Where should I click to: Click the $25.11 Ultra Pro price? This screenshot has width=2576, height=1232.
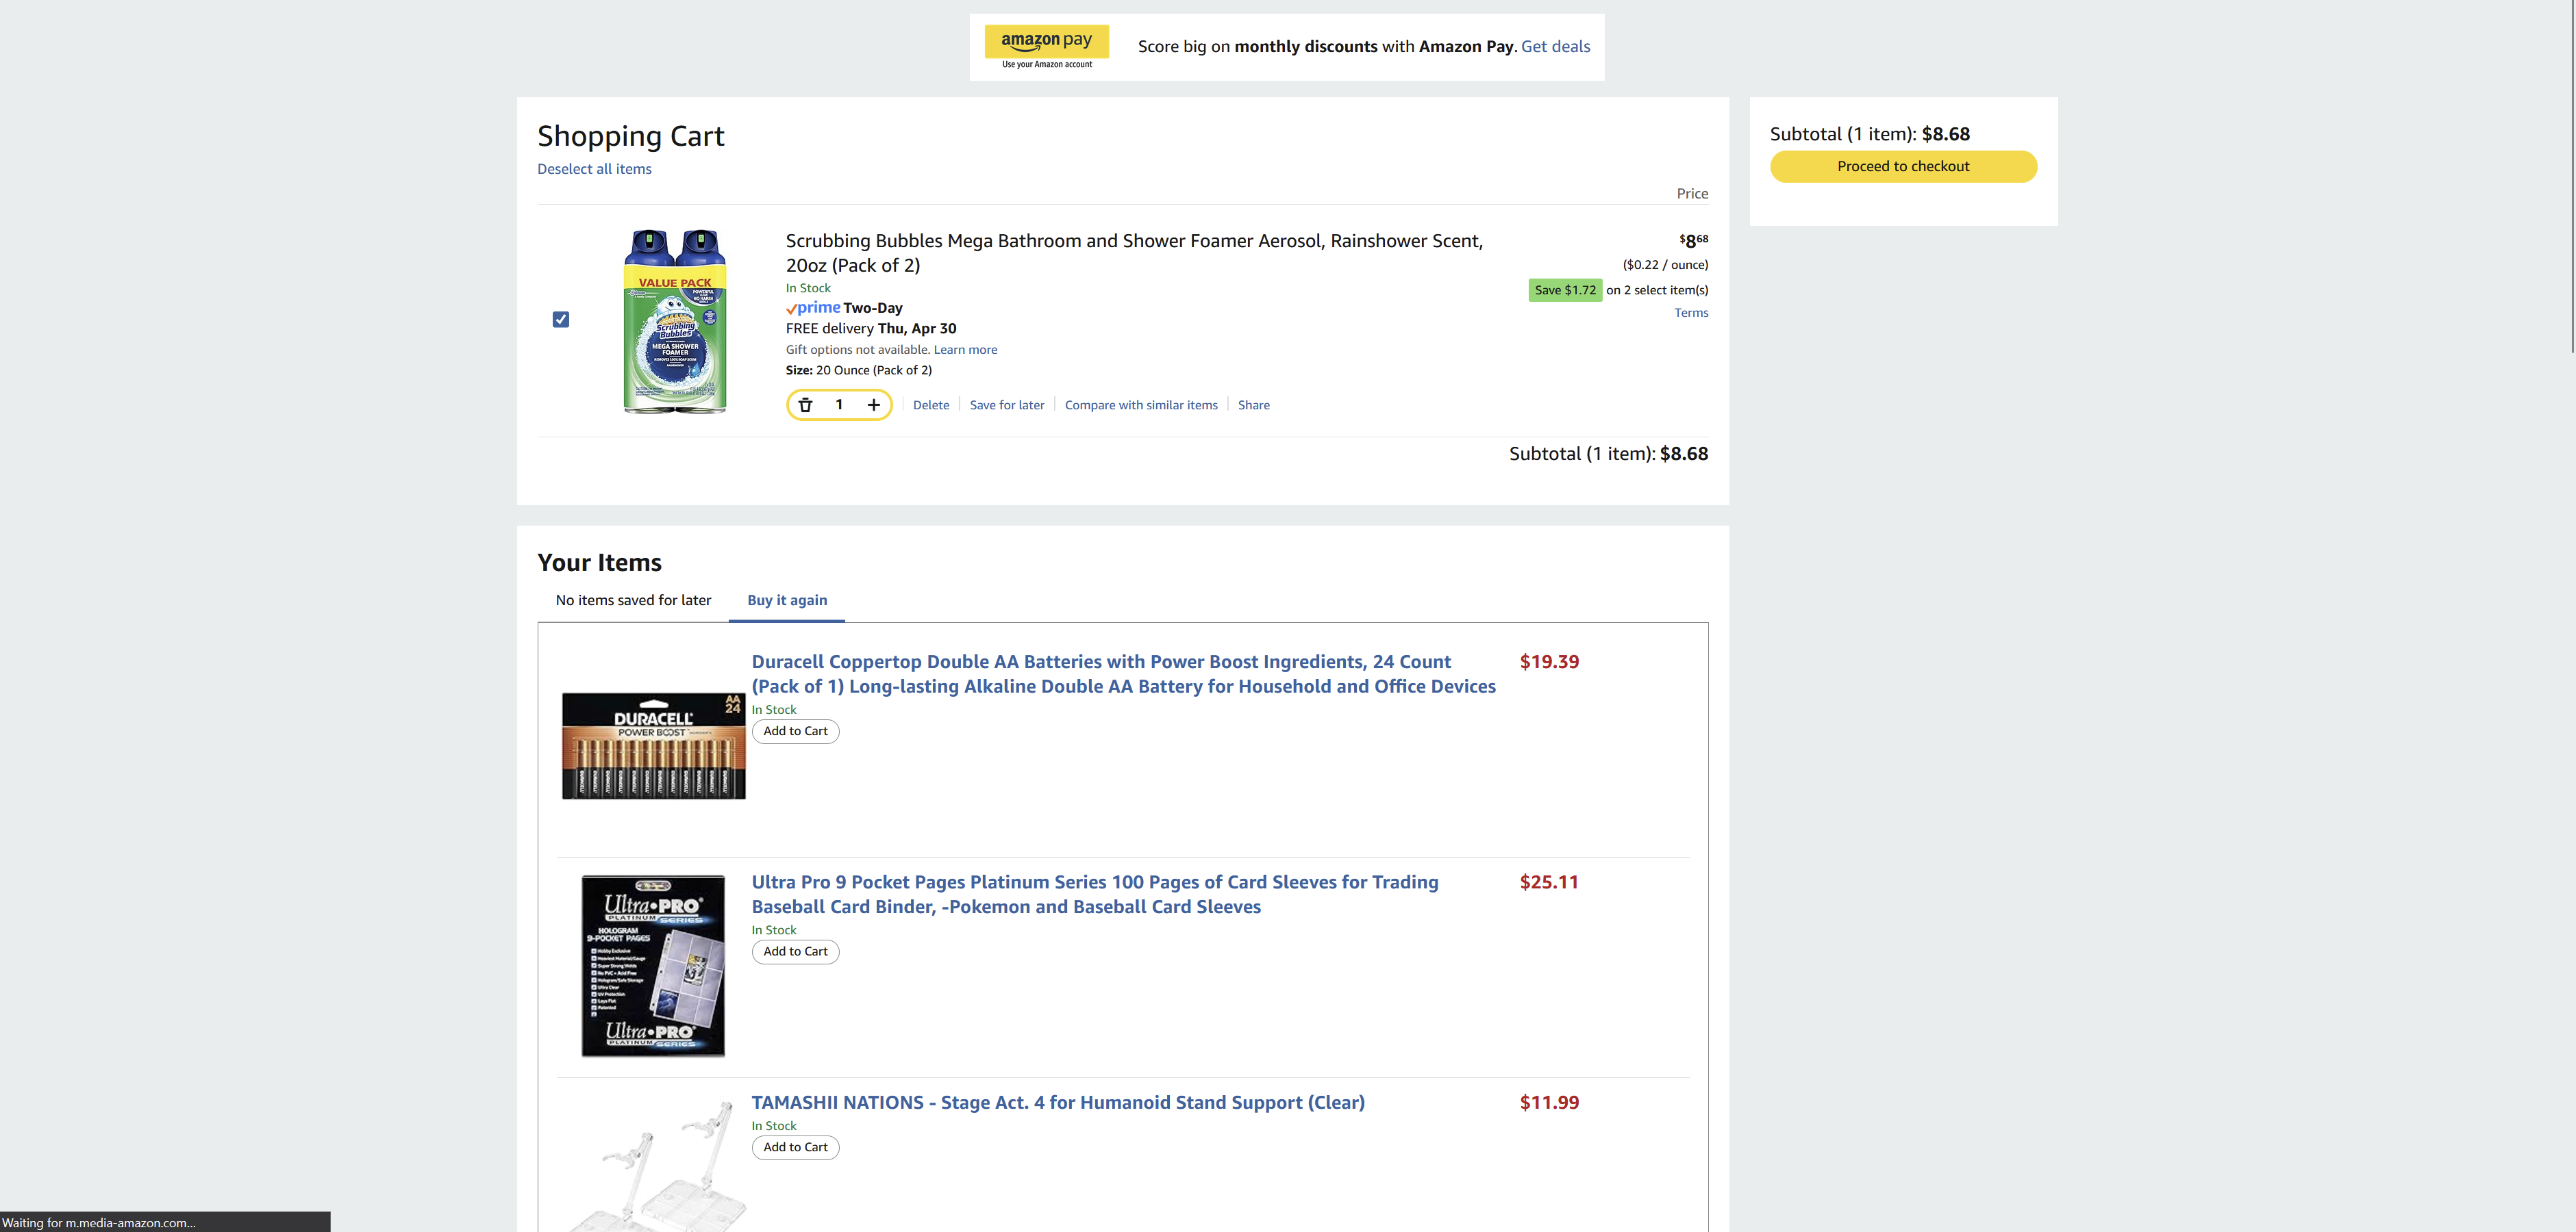(1549, 882)
